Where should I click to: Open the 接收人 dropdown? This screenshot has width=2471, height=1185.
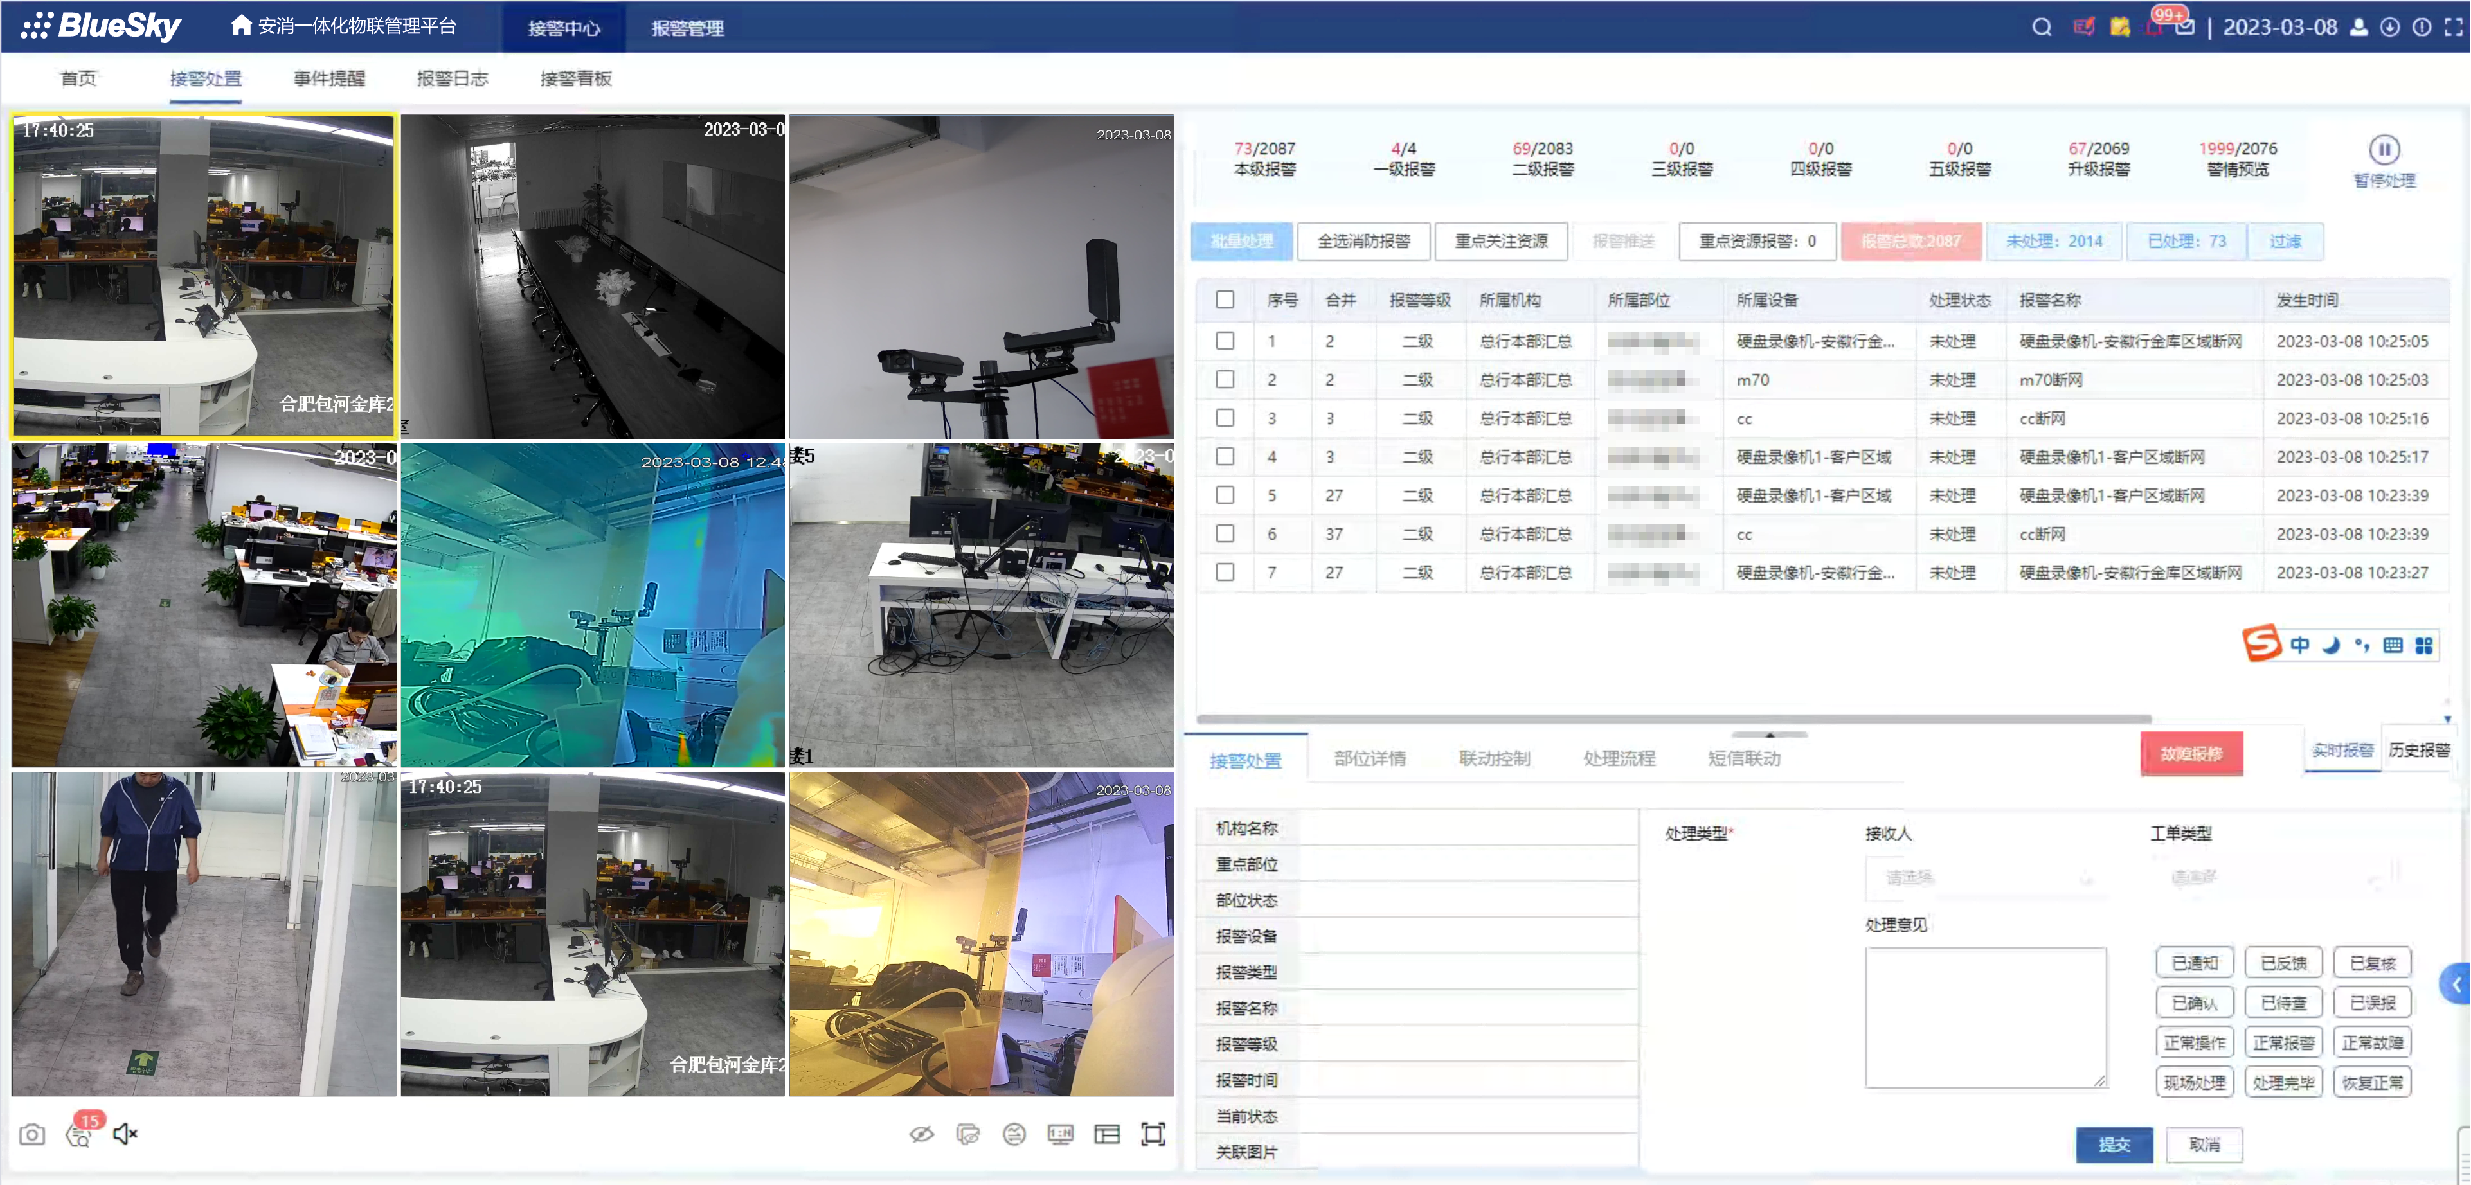tap(1986, 877)
